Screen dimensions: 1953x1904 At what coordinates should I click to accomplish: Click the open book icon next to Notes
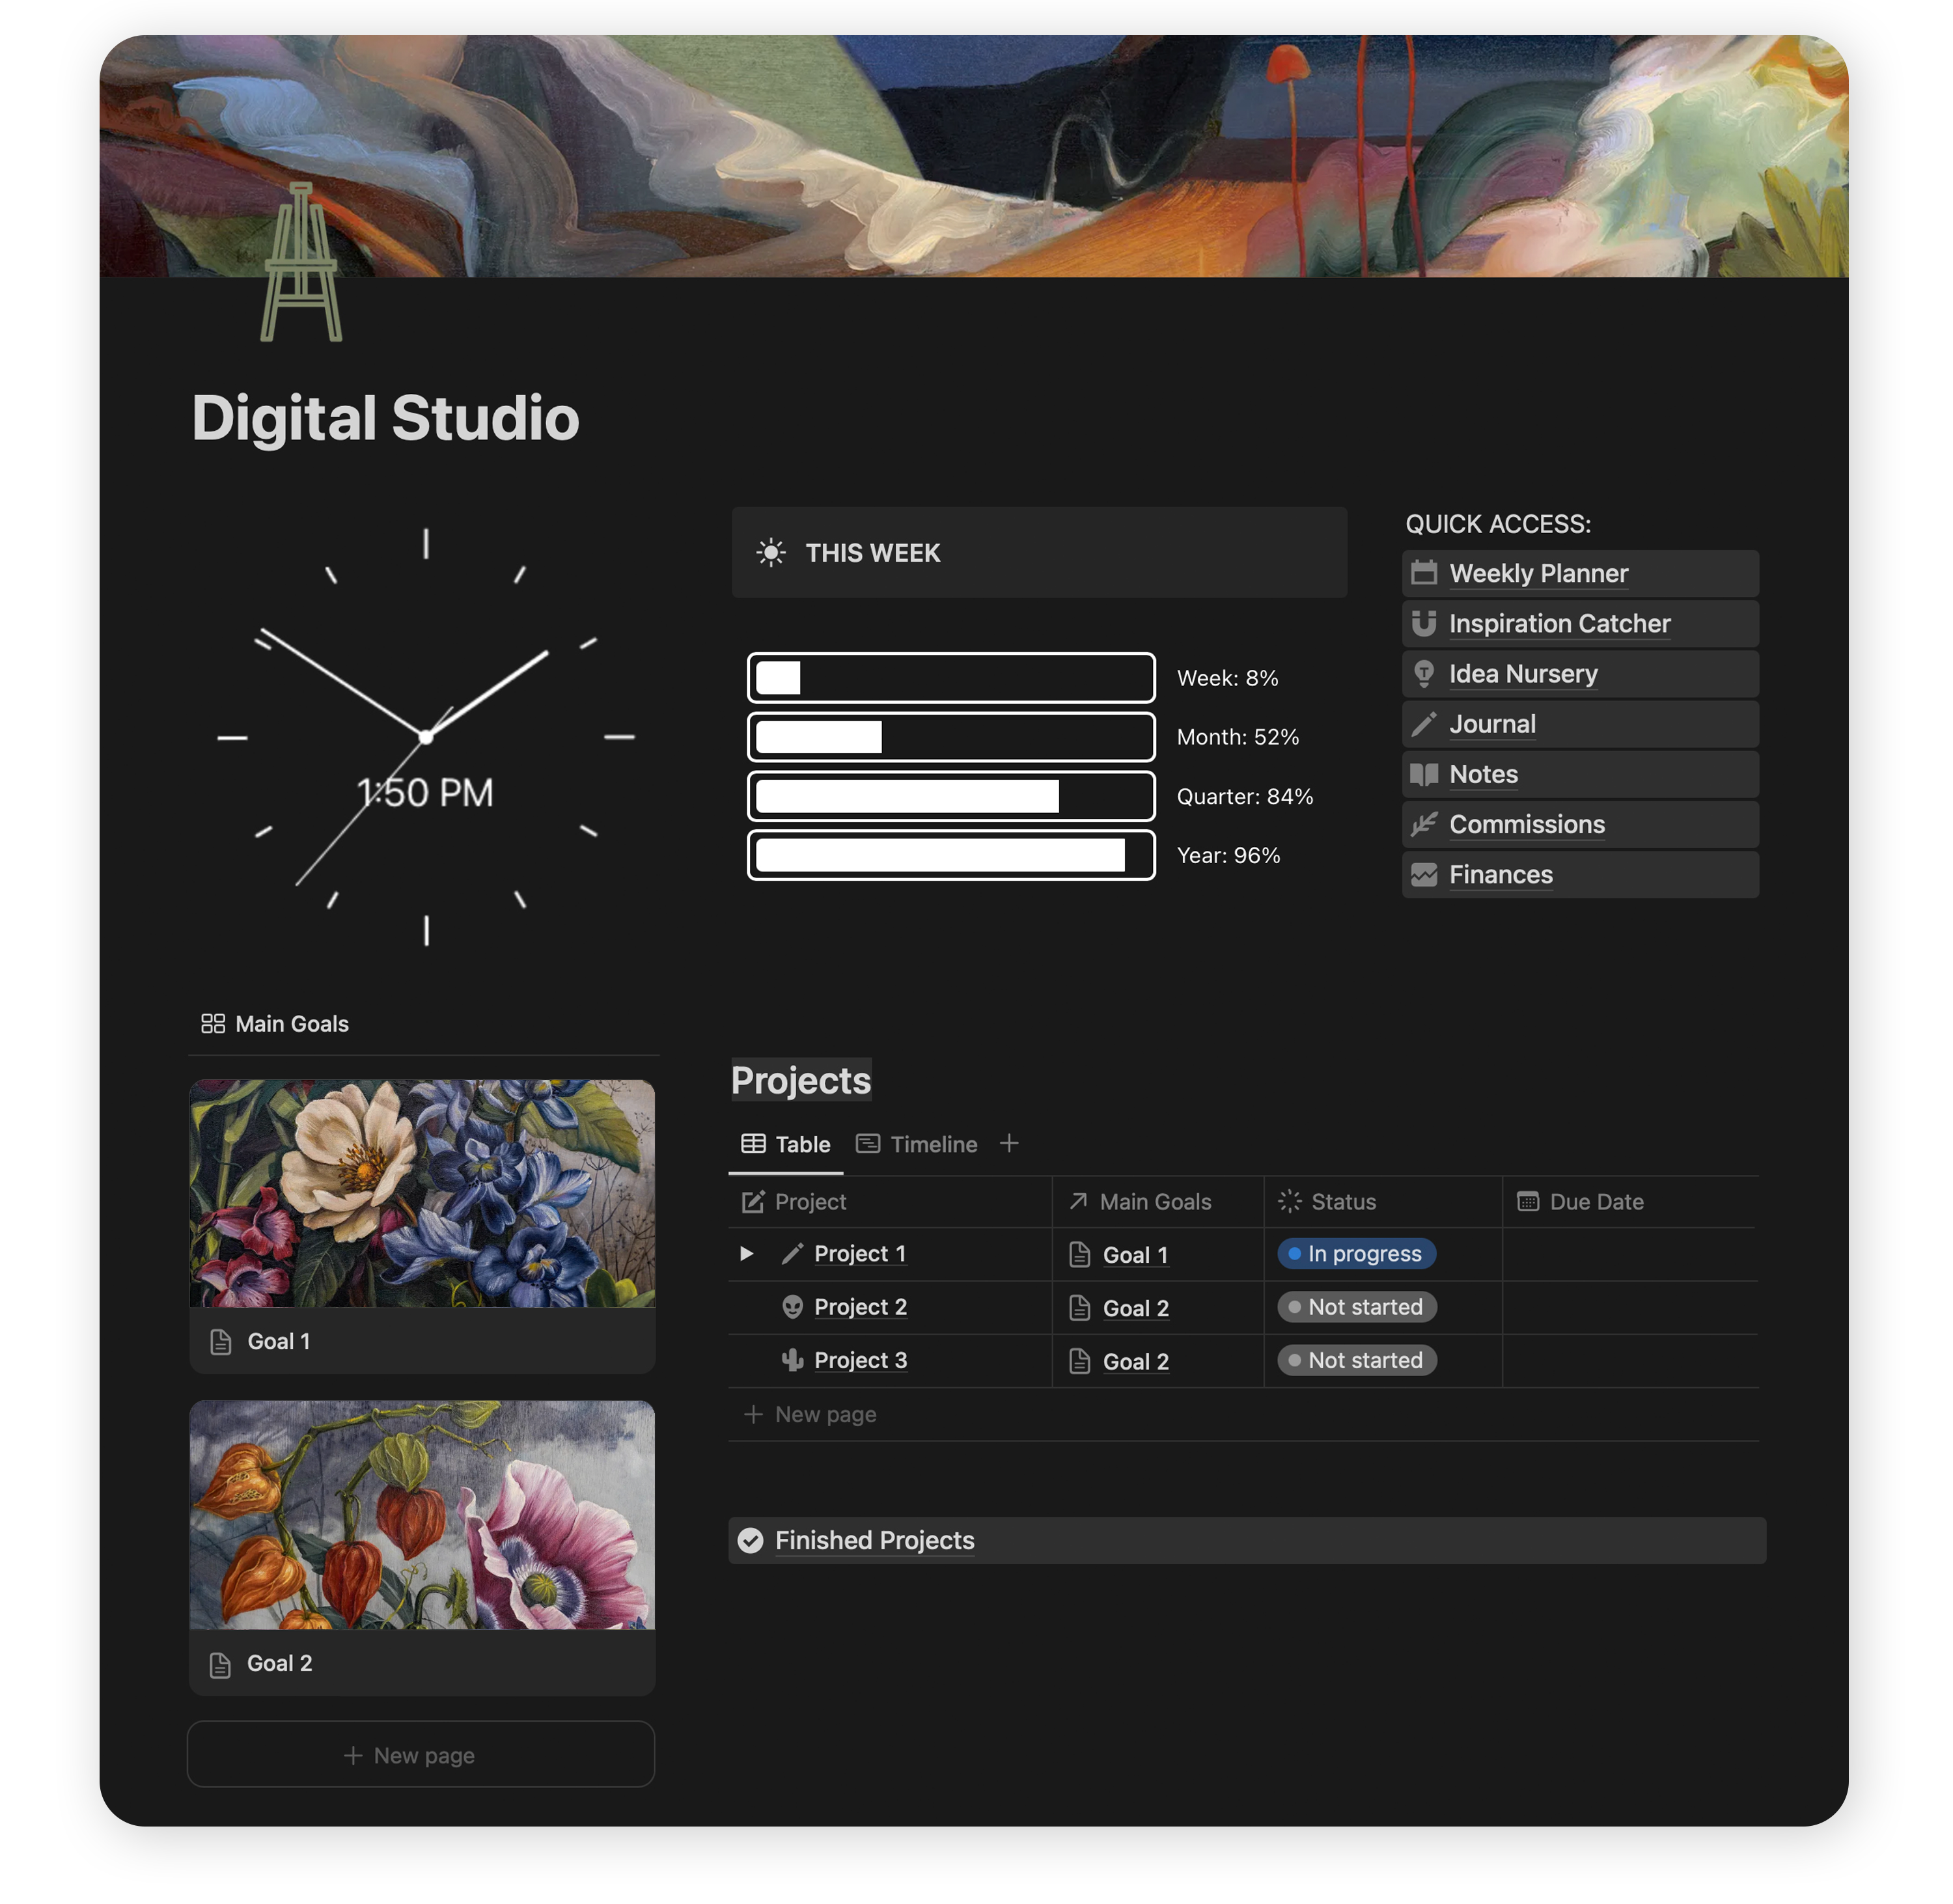[x=1423, y=774]
